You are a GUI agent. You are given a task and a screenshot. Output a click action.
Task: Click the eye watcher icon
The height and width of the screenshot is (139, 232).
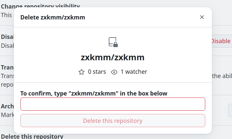(114, 72)
